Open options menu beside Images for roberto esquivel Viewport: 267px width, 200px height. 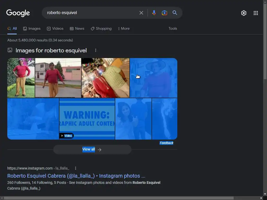[x=95, y=50]
